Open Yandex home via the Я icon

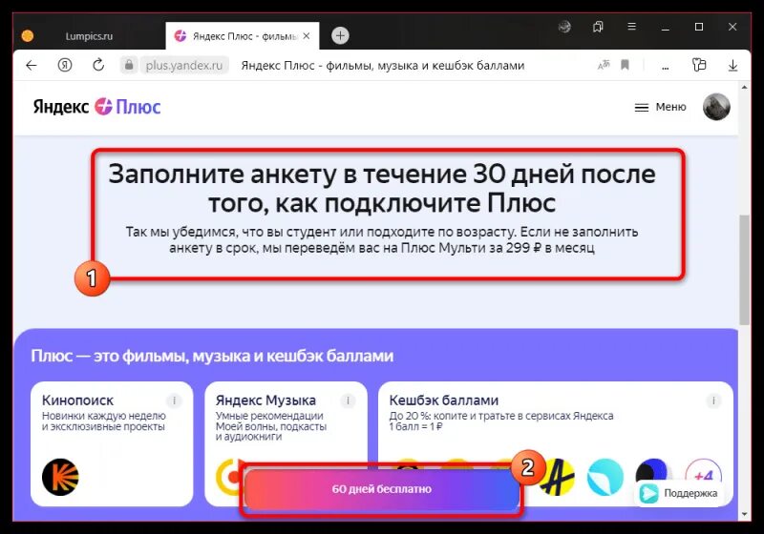point(65,65)
